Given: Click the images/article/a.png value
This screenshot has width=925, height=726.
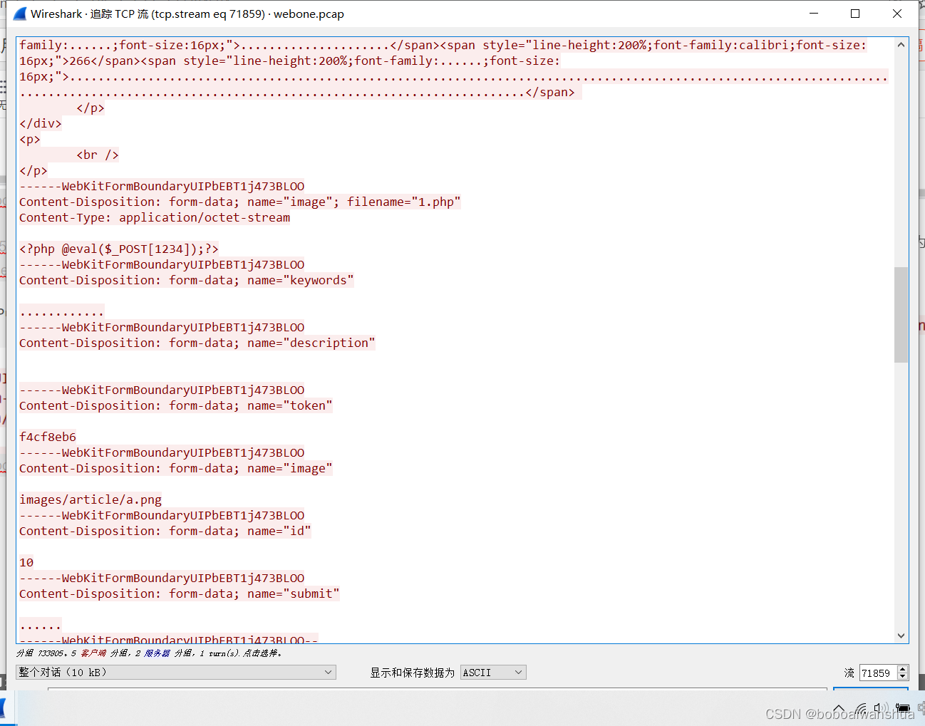Looking at the screenshot, I should pyautogui.click(x=91, y=499).
